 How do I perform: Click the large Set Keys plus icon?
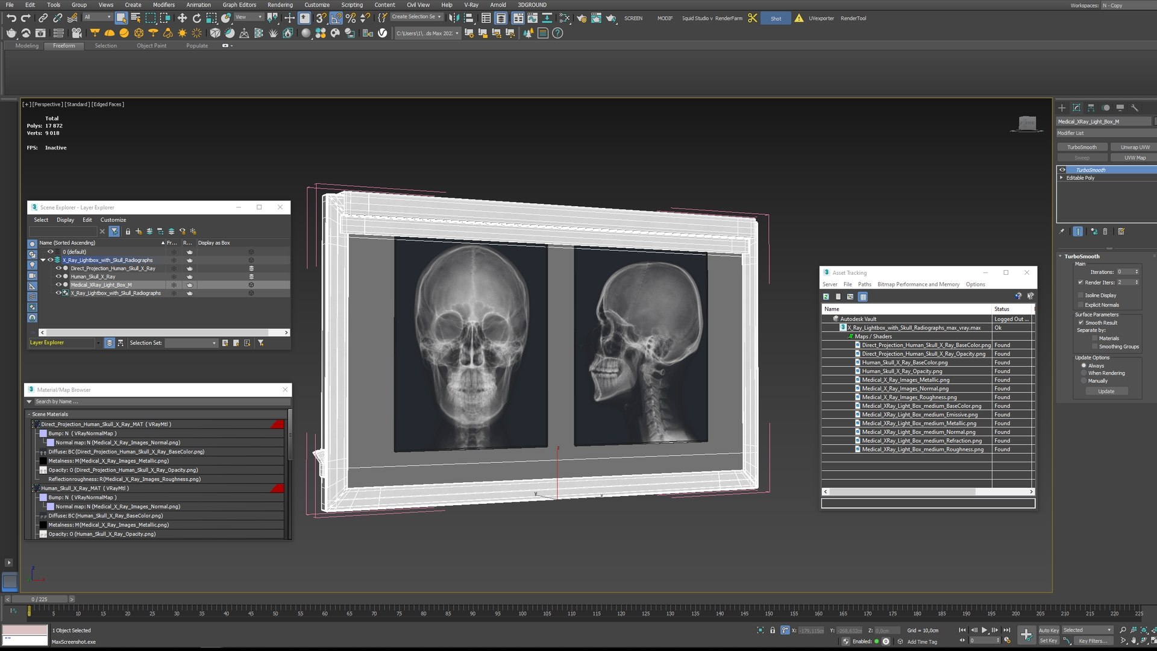1026,634
